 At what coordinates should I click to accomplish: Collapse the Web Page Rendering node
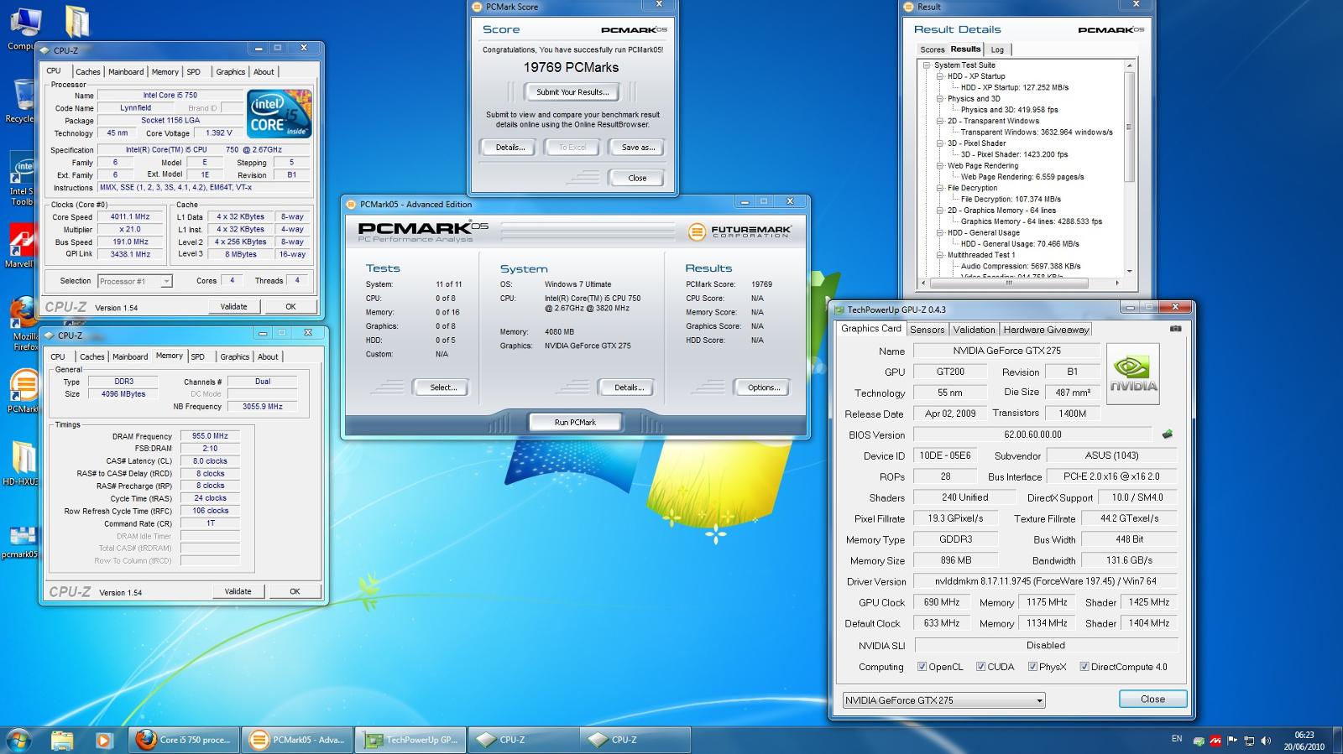[x=940, y=165]
